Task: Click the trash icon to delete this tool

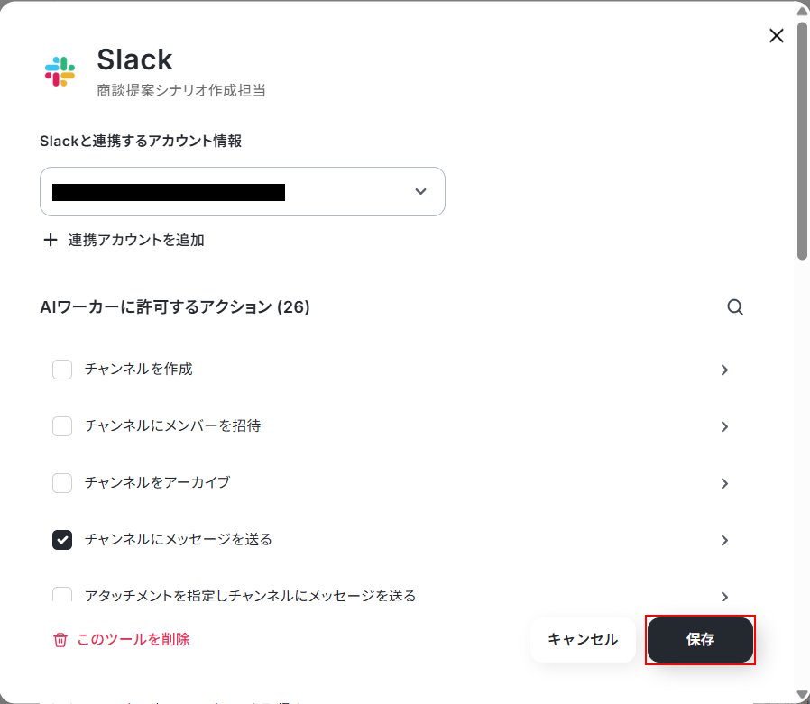Action: [60, 640]
